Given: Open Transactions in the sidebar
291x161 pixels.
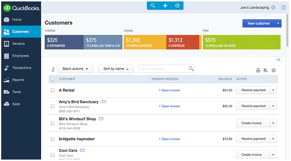Looking at the screenshot, I should 21,68.
